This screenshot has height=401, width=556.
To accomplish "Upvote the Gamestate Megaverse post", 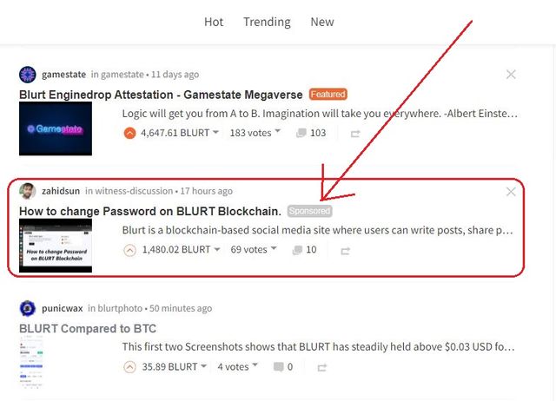I will pyautogui.click(x=129, y=133).
